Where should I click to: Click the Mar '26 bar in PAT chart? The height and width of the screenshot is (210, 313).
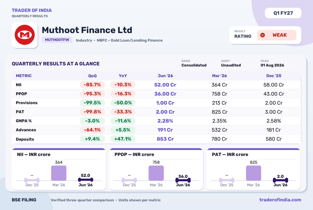click(254, 173)
